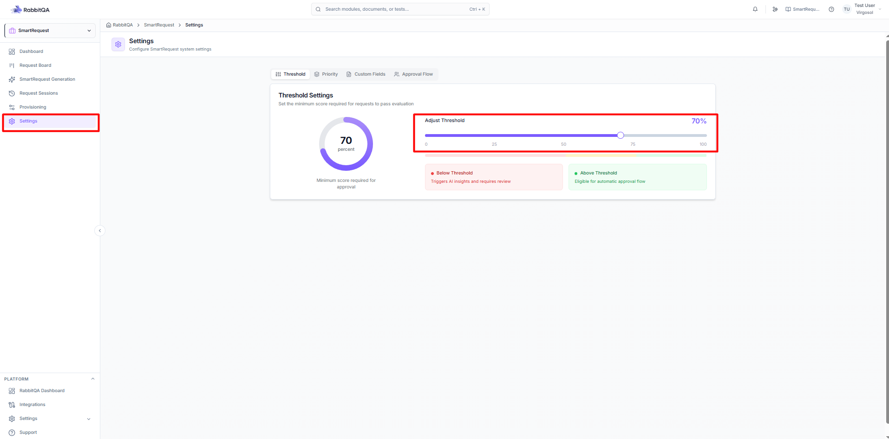The height and width of the screenshot is (439, 889).
Task: Expand the Platform Settings submenu
Action: 89,419
